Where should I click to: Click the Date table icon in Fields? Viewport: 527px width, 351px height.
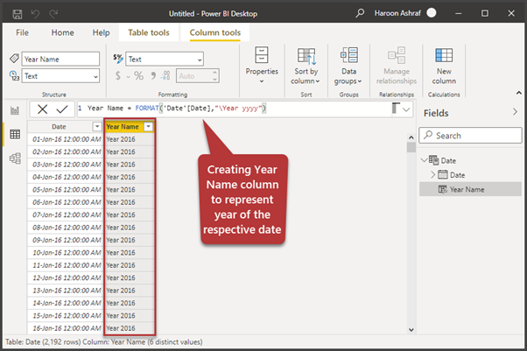tap(433, 160)
